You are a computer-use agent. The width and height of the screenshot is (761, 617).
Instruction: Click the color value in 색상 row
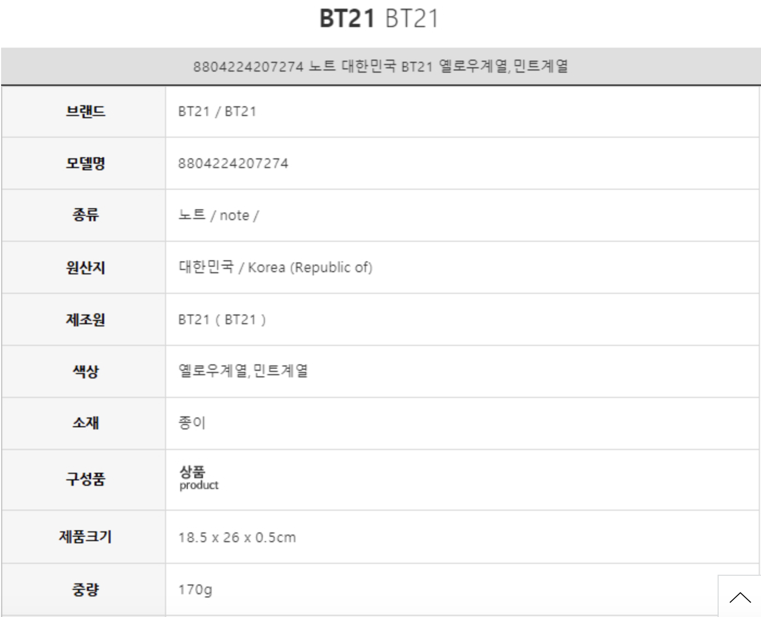(x=243, y=371)
